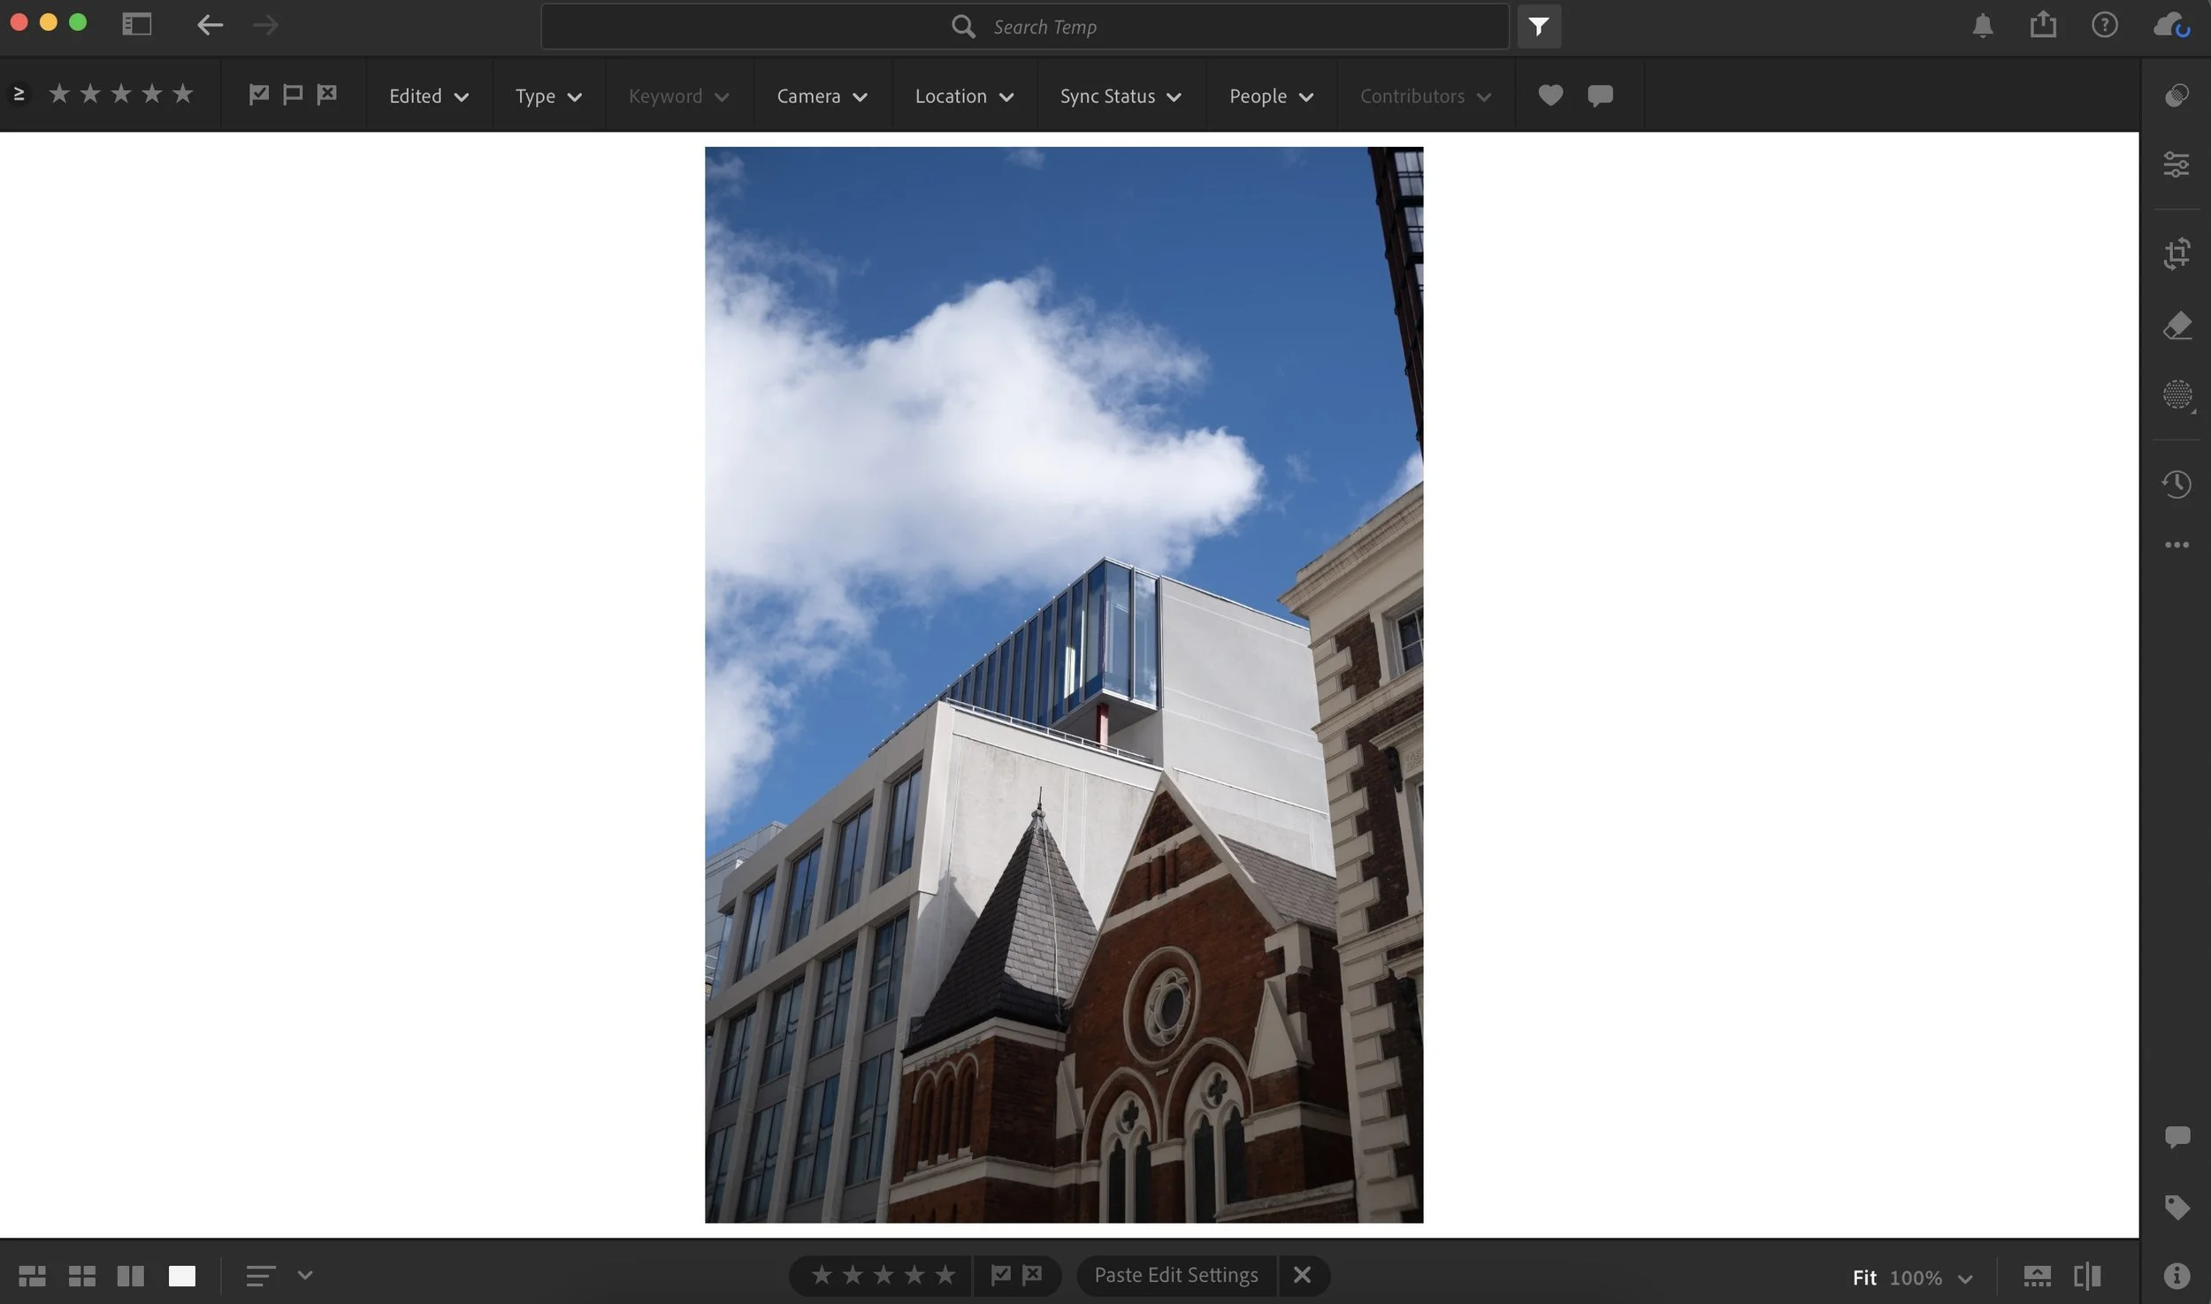
Task: Click the Share export icon
Action: pos(2042,25)
